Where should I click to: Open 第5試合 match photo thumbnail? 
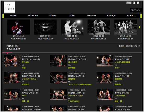tap(58, 77)
